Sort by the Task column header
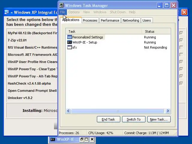Image resolution: width=192 pixels, height=144 pixels. pyautogui.click(x=104, y=31)
